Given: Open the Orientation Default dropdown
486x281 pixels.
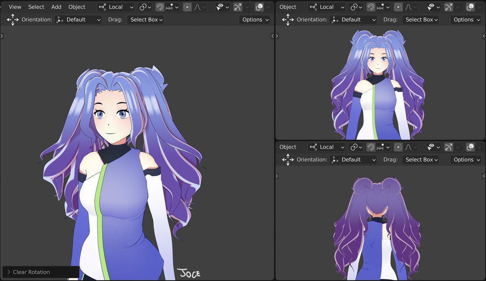Looking at the screenshot, I should click(x=78, y=19).
